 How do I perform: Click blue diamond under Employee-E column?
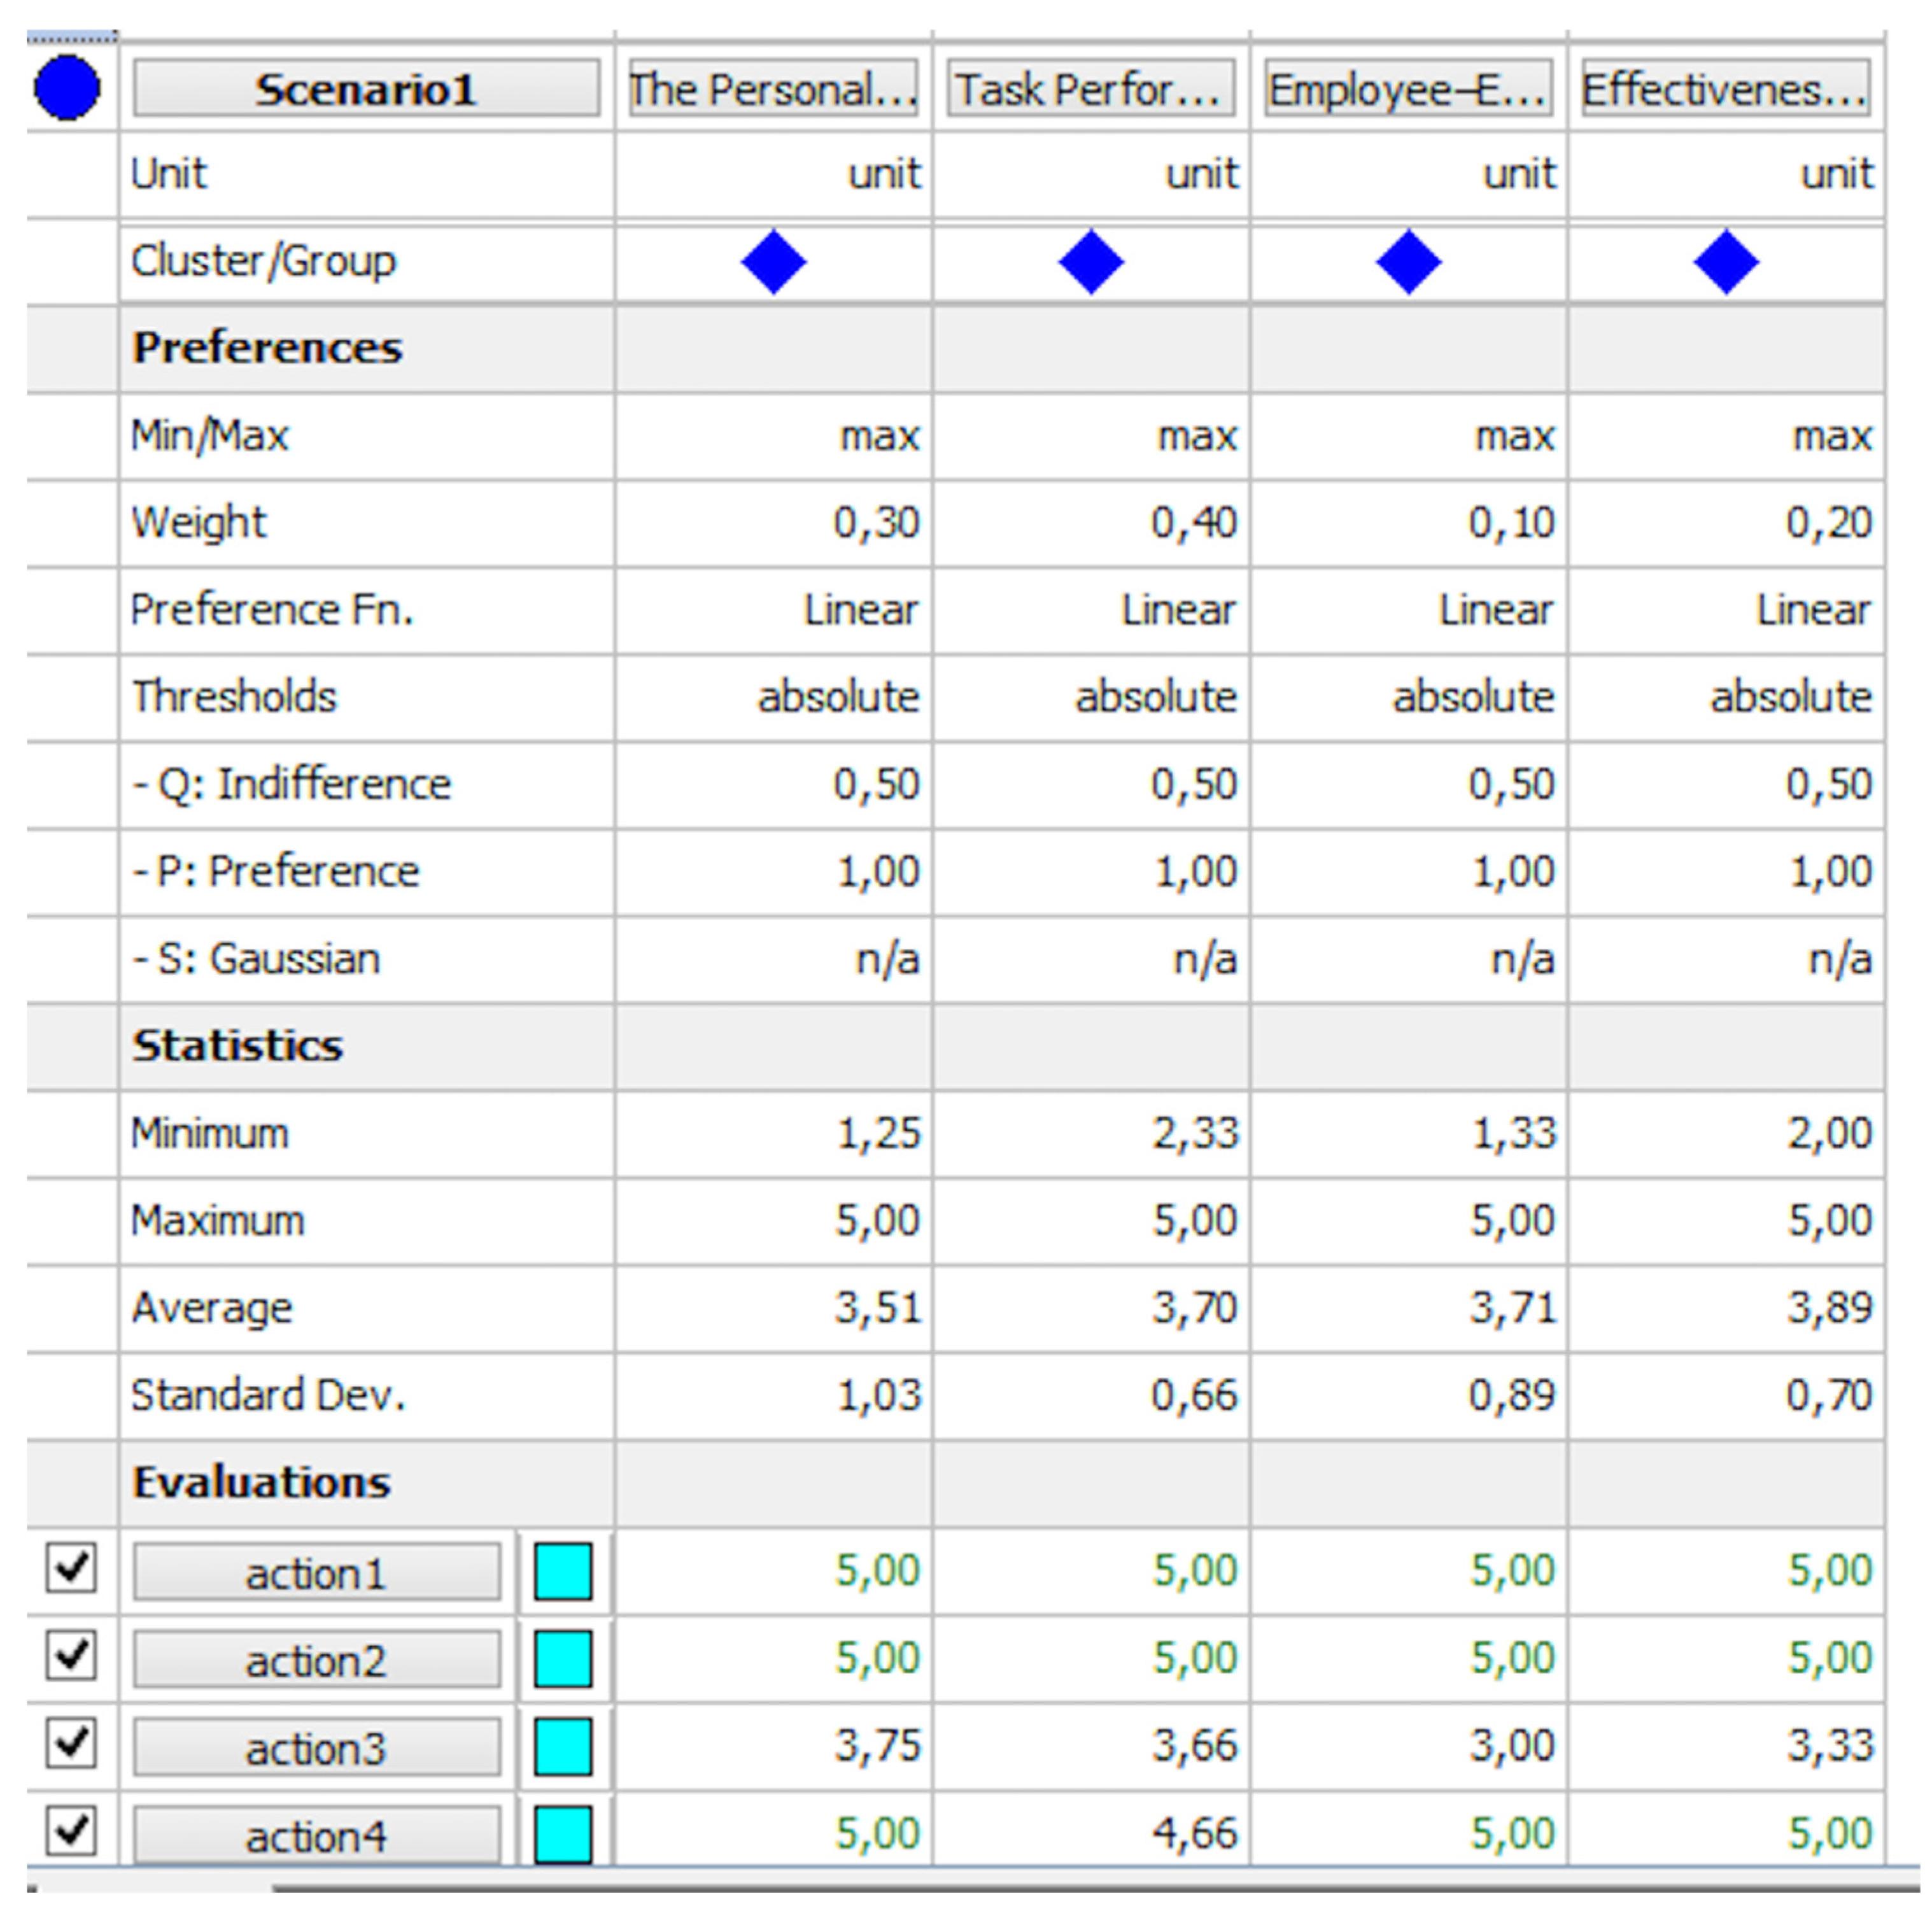(1408, 262)
